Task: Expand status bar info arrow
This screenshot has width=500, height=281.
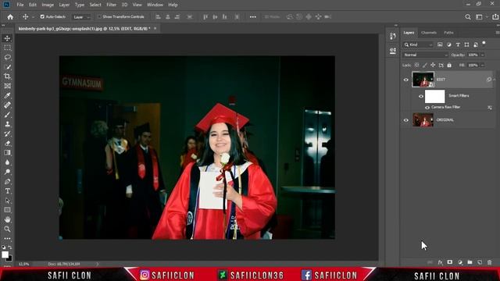Action: (97, 264)
